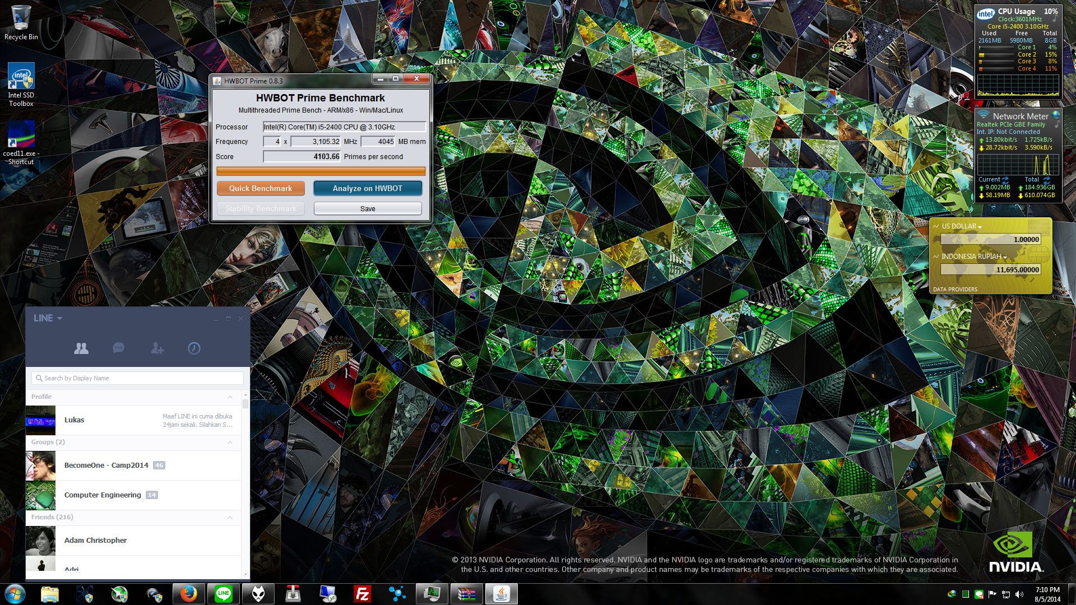Open clock showing 7:10 PM

pyautogui.click(x=1047, y=594)
